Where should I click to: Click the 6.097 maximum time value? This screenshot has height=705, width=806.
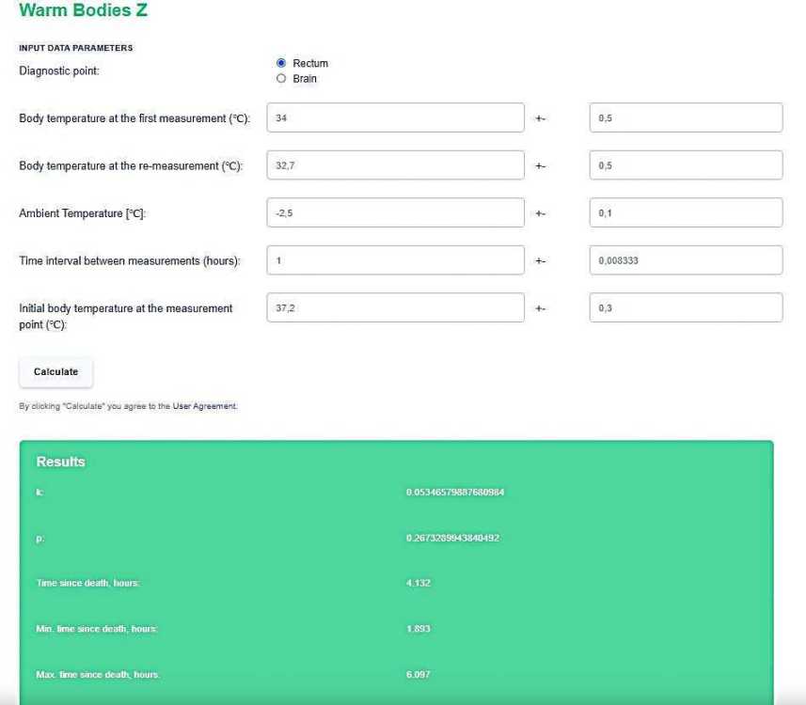point(418,674)
